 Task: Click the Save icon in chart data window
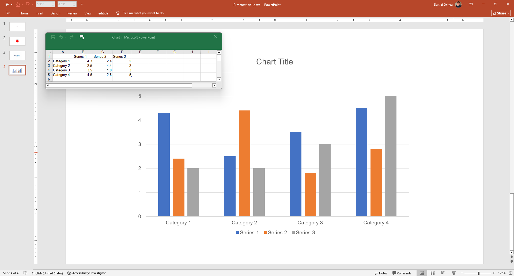[x=53, y=37]
